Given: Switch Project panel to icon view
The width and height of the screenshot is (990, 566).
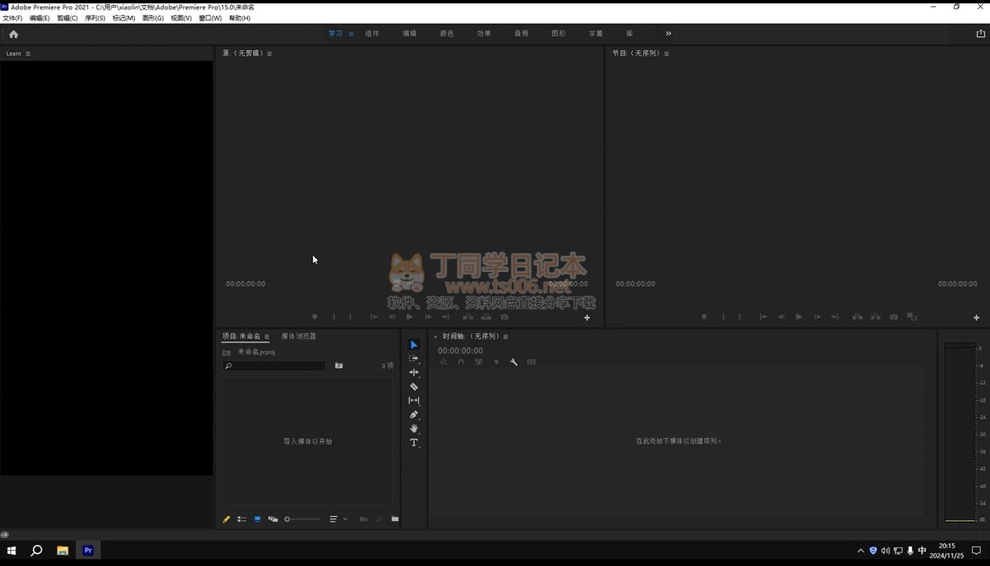Looking at the screenshot, I should [257, 519].
